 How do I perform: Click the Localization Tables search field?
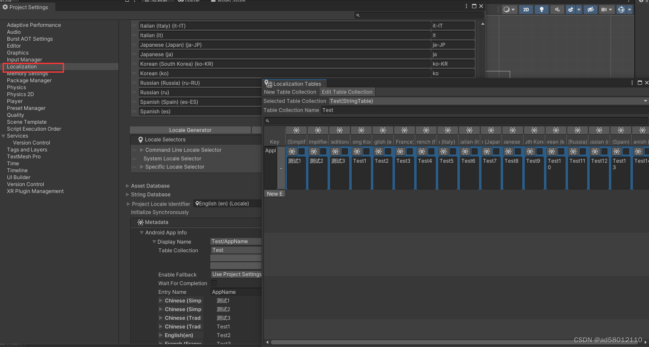(x=456, y=121)
